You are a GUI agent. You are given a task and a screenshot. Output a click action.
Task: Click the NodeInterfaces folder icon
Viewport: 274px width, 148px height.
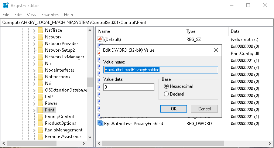(x=40, y=70)
